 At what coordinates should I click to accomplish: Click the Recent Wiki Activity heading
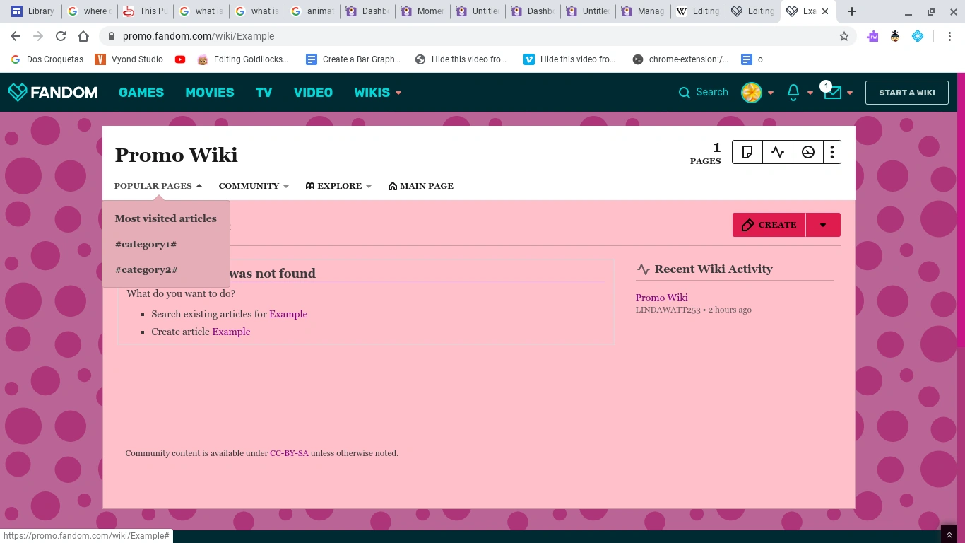click(714, 269)
